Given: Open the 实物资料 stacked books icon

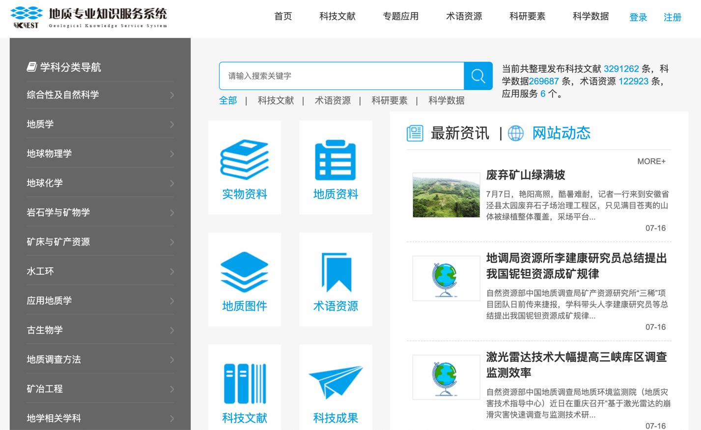Looking at the screenshot, I should pos(244,160).
